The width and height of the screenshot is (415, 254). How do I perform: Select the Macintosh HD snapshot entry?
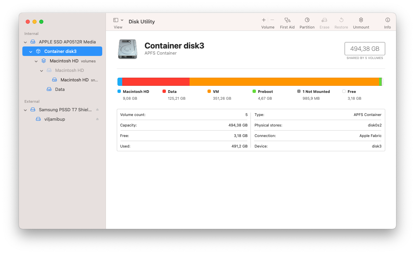point(62,80)
